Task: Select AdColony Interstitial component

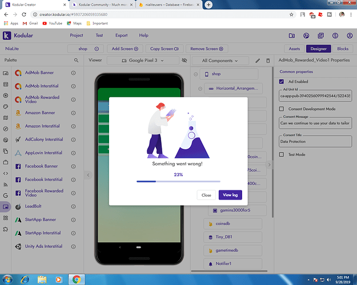Action: click(44, 139)
